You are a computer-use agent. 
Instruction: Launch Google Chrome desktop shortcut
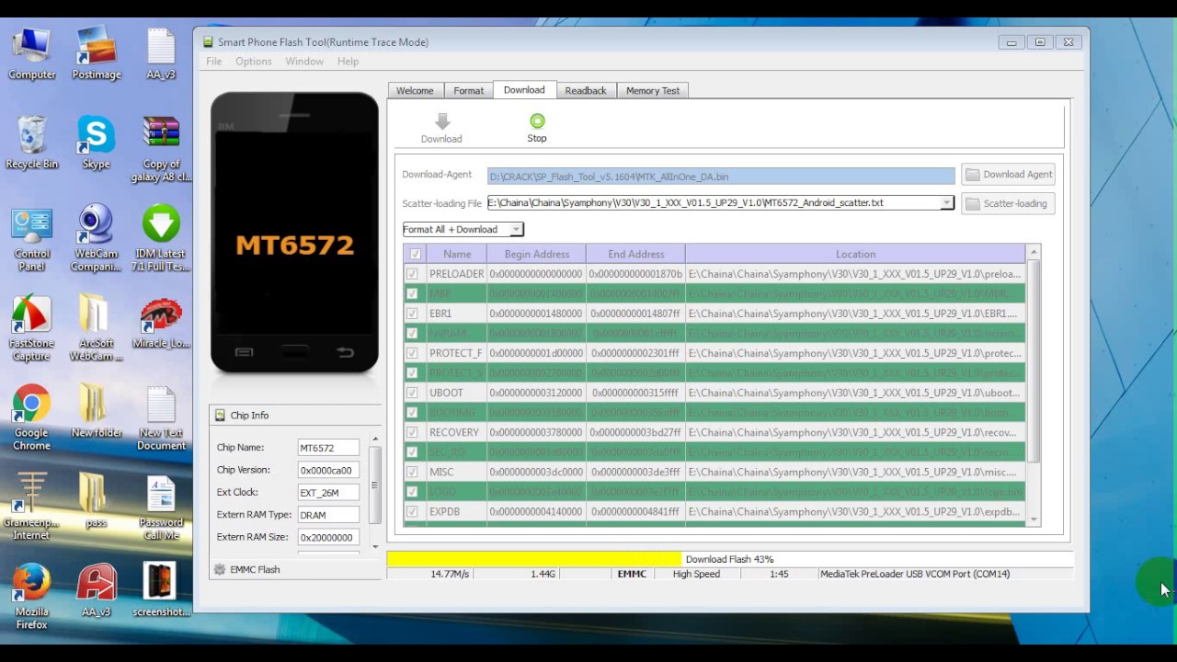tap(32, 418)
